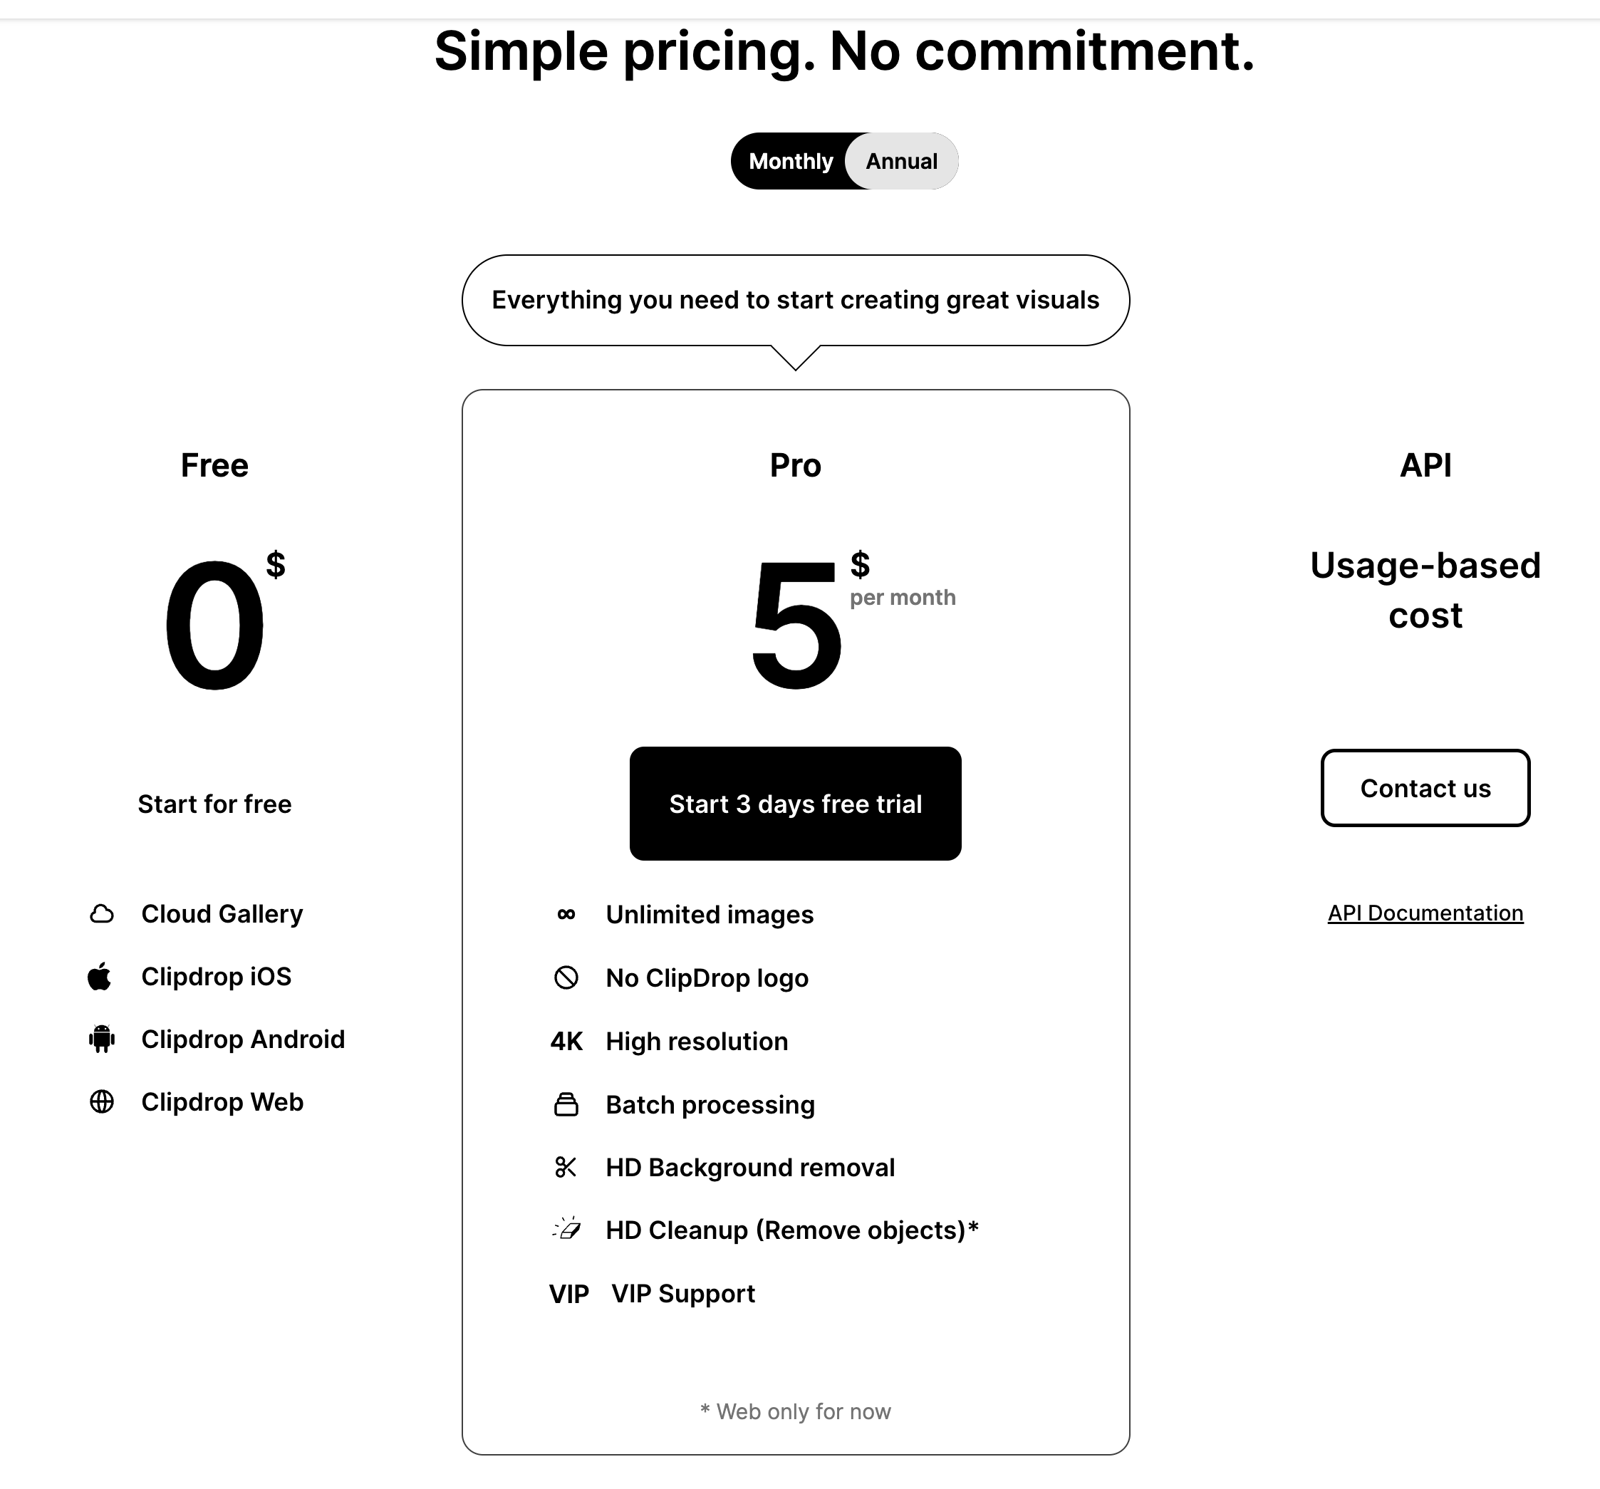This screenshot has height=1489, width=1600.
Task: Start the 3 days free trial
Action: (x=795, y=803)
